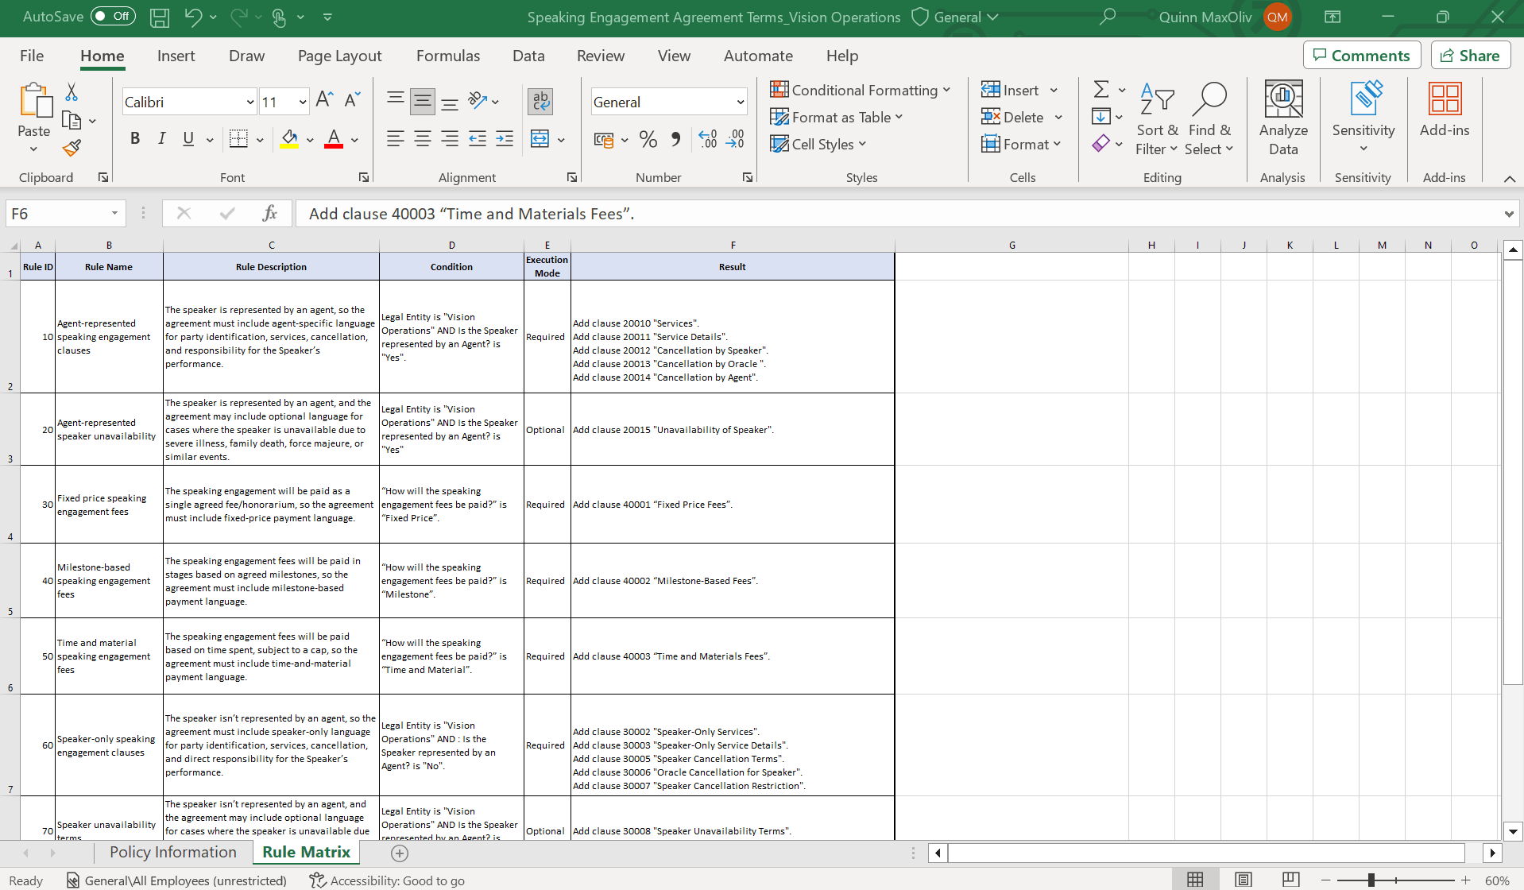
Task: Click the Insert Function fx icon
Action: click(x=269, y=213)
